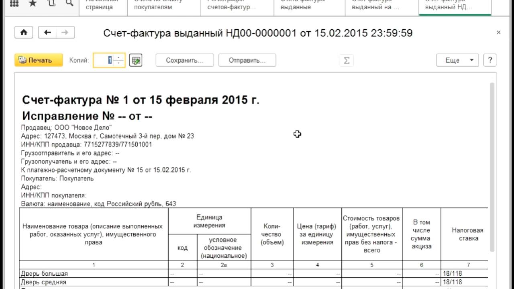Click the Копий number input field
Image resolution: width=514 pixels, height=289 pixels.
104,60
